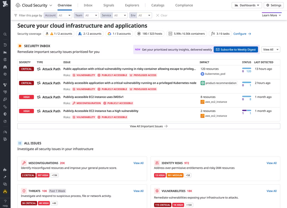Go to the Compliance tab
The image size is (287, 208).
184,5
